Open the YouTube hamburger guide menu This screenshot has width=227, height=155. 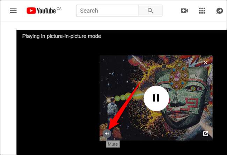(x=13, y=10)
